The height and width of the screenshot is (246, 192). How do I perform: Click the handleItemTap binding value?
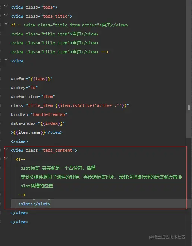pos(49,114)
